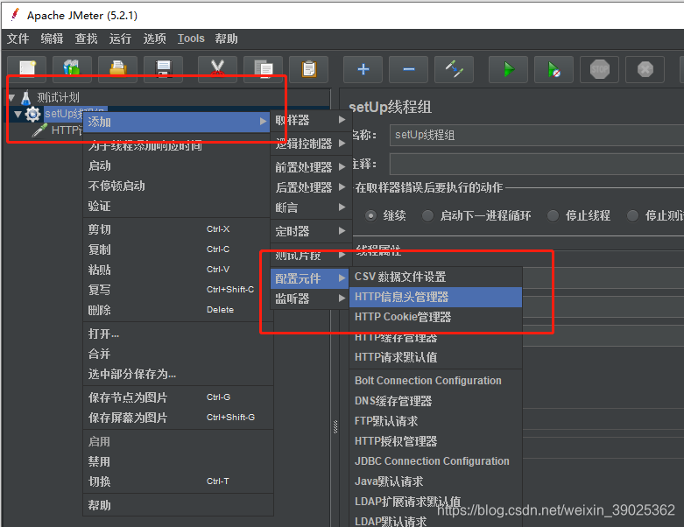The height and width of the screenshot is (527, 684).
Task: Choose DNS缓存管理器
Action: tap(435, 401)
